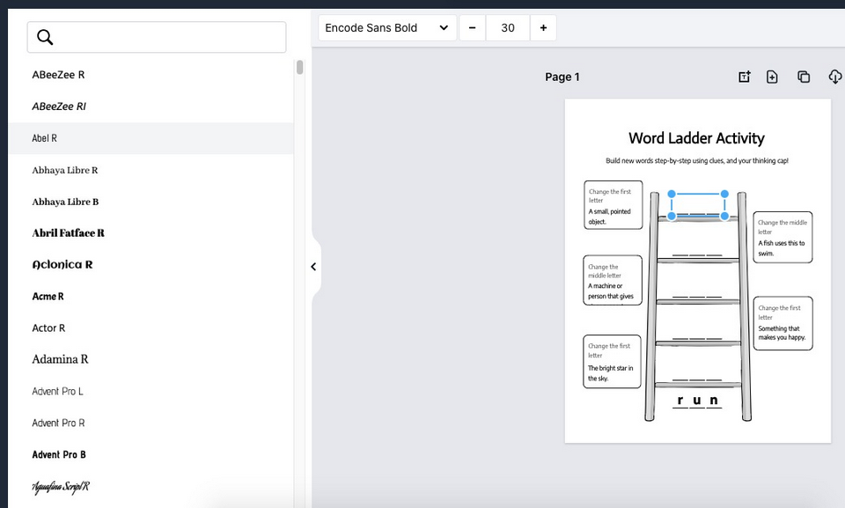The width and height of the screenshot is (845, 508).
Task: Add a new page to the document
Action: coord(772,77)
